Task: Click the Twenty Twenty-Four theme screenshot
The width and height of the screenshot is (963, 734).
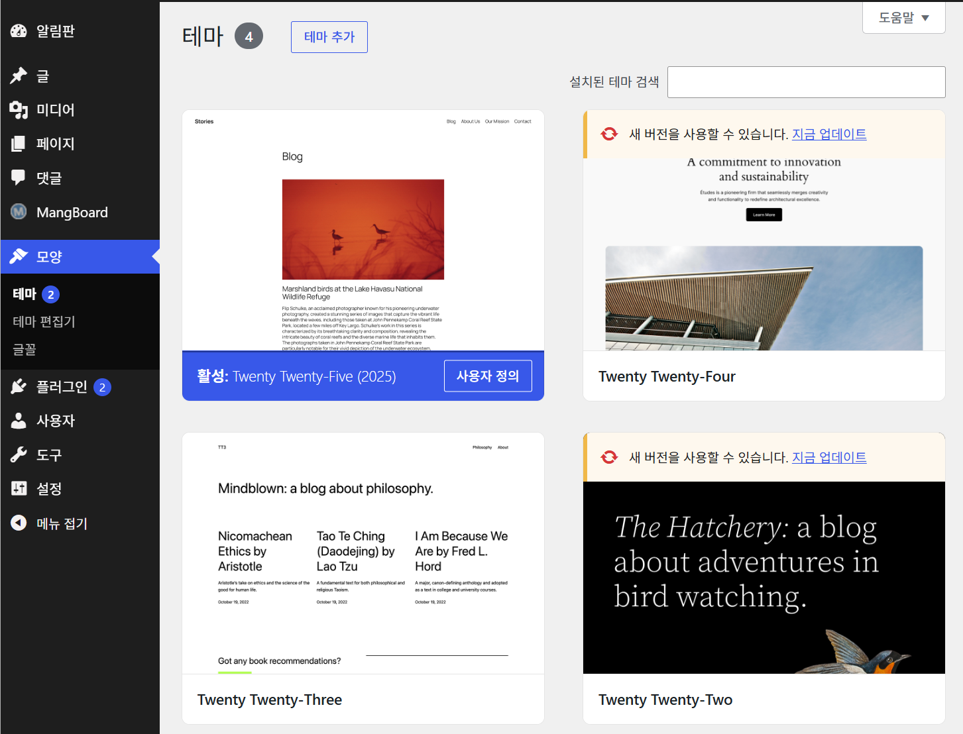Action: (x=764, y=254)
